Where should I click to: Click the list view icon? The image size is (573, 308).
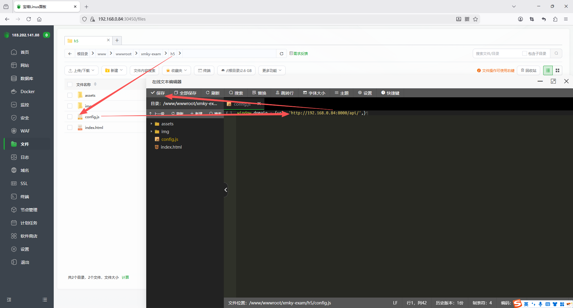point(548,70)
